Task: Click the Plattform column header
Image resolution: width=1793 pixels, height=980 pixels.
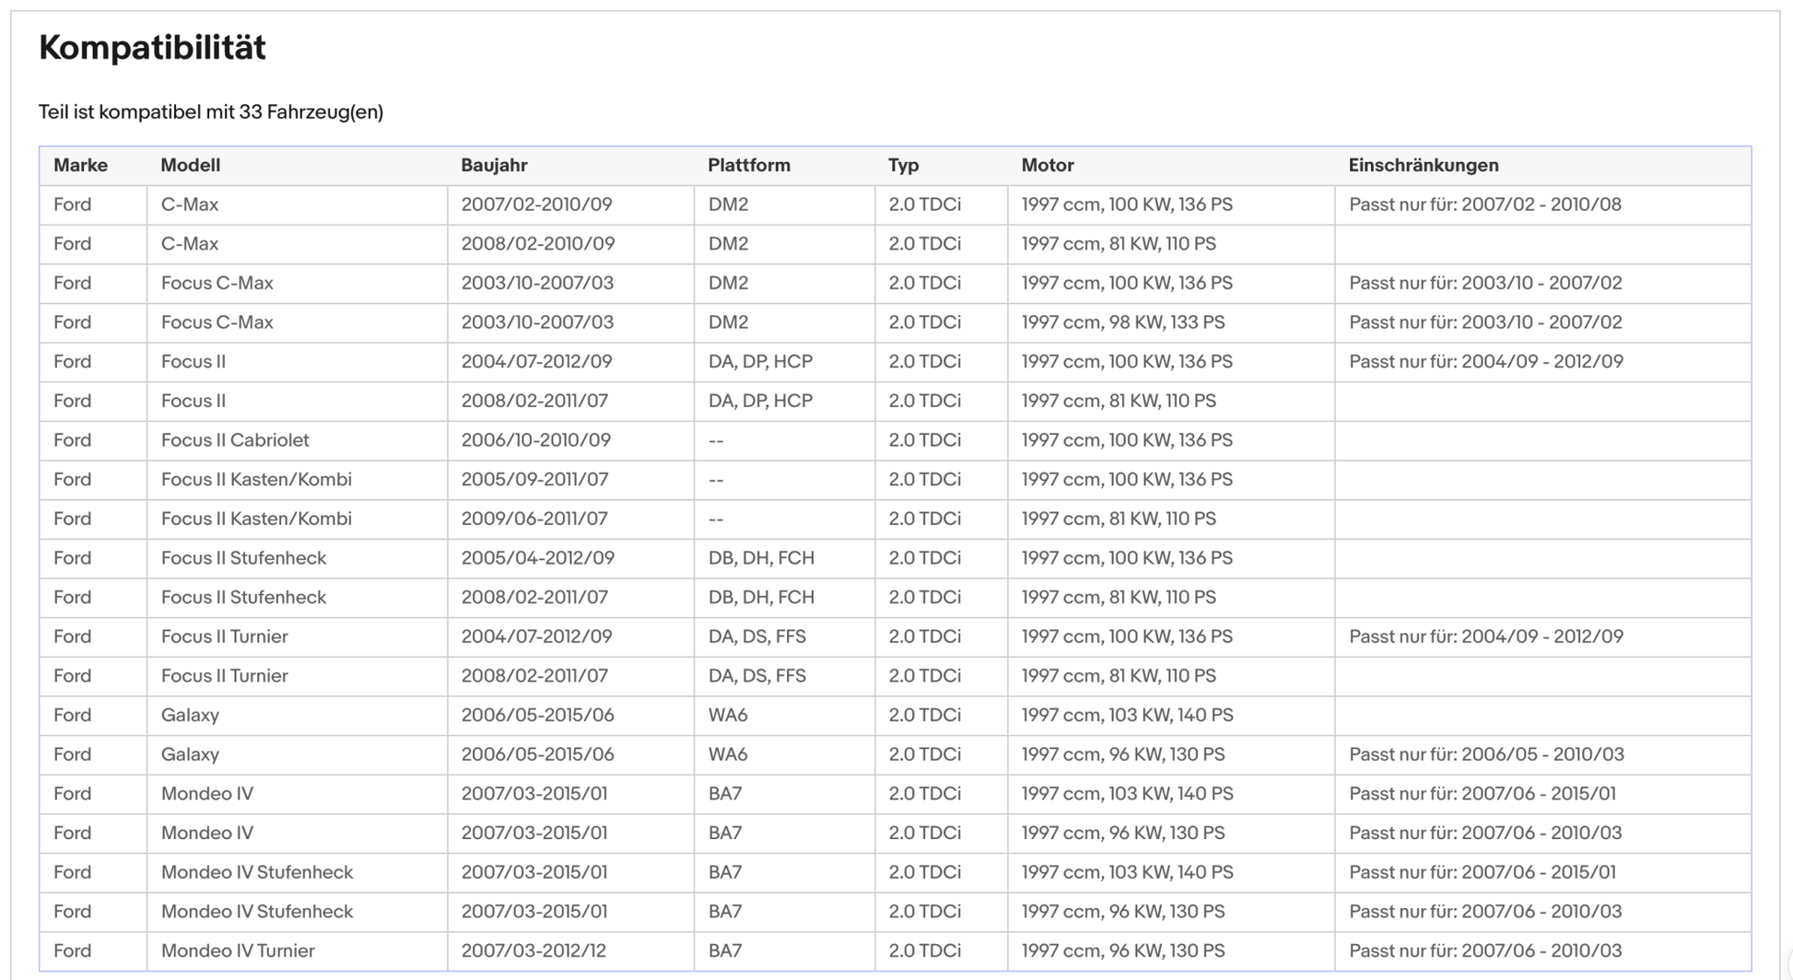Action: tap(748, 166)
